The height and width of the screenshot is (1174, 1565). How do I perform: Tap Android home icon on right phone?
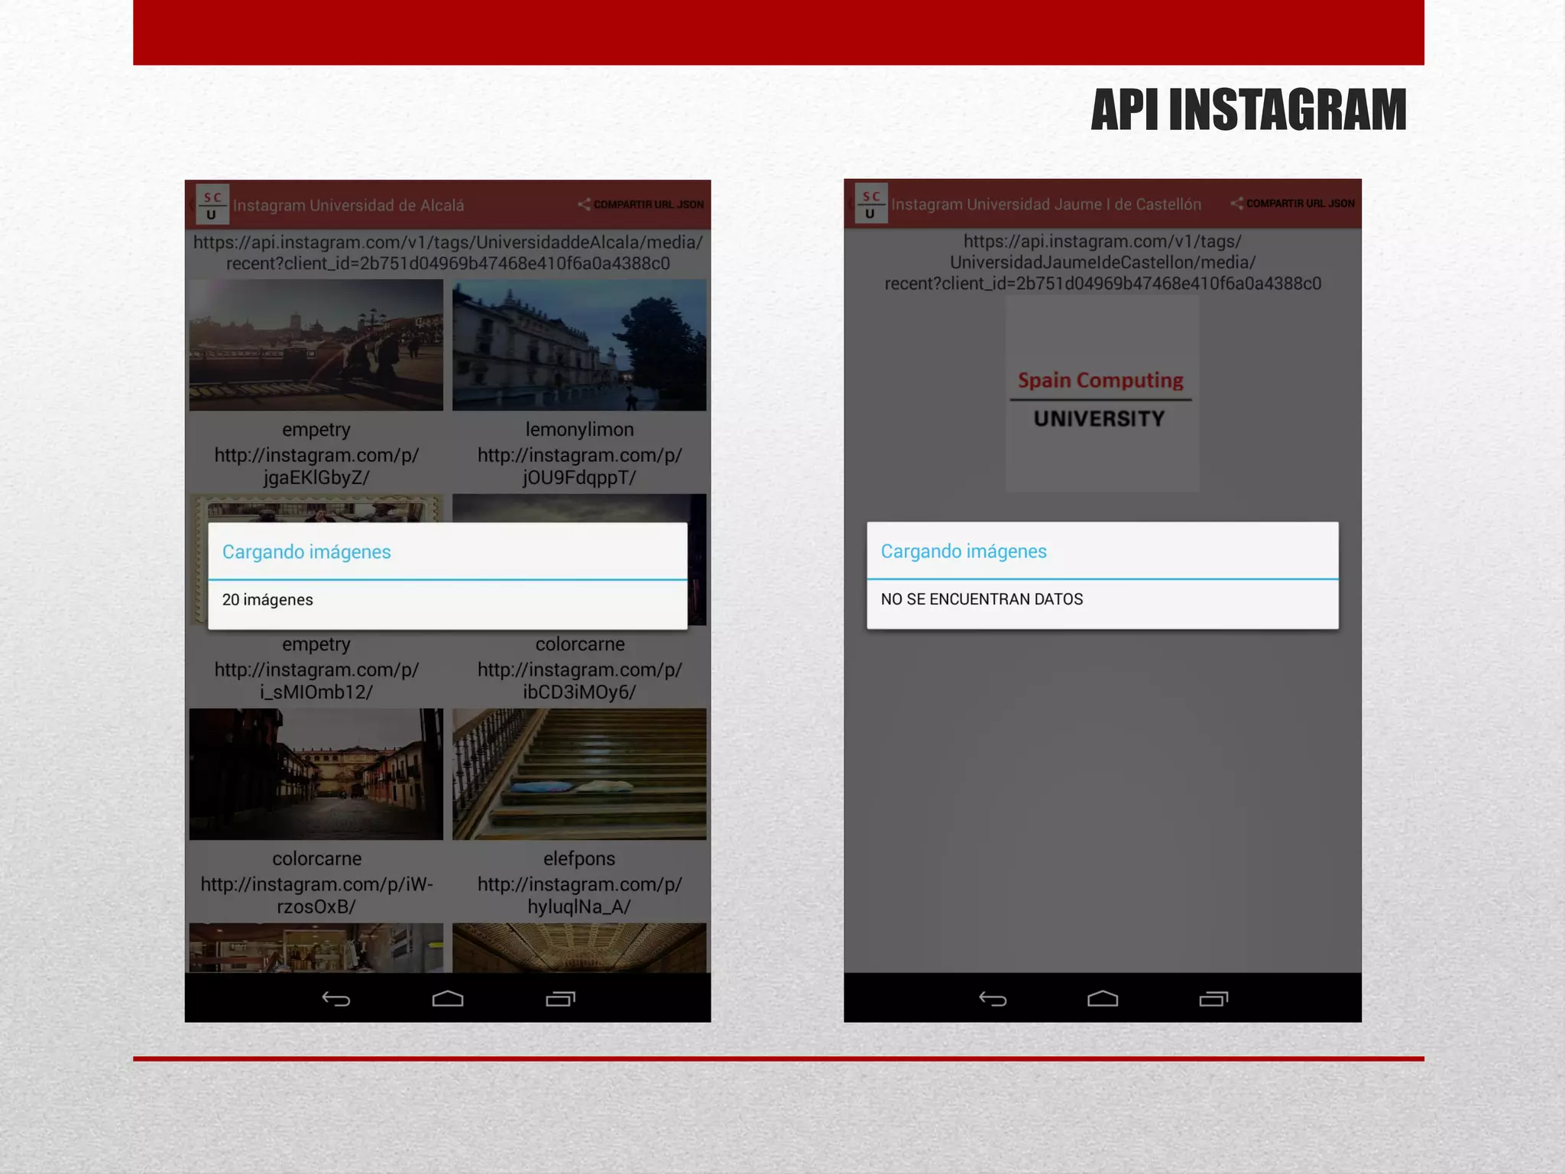[1103, 999]
